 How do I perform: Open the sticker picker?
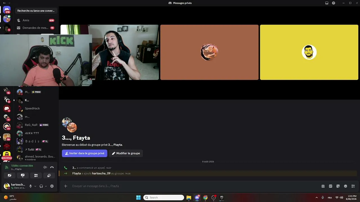tap(338, 186)
